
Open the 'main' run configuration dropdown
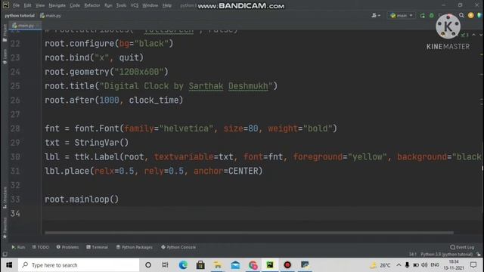(402, 15)
